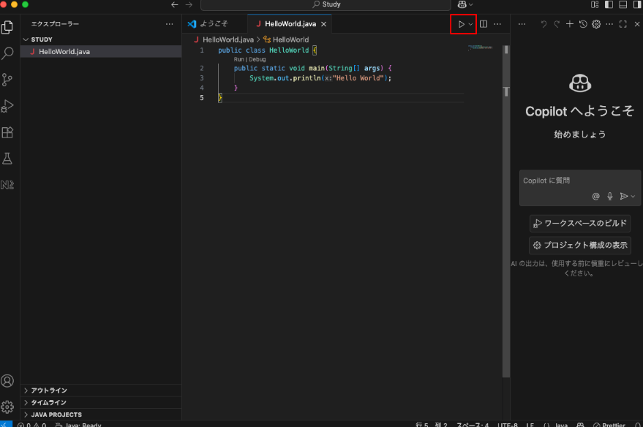643x427 pixels.
Task: Open Copilot chat more actions ellipsis
Action: (609, 24)
